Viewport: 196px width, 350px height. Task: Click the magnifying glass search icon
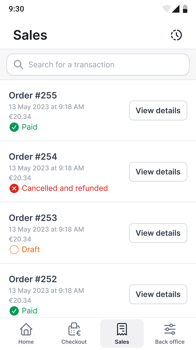[x=18, y=64]
